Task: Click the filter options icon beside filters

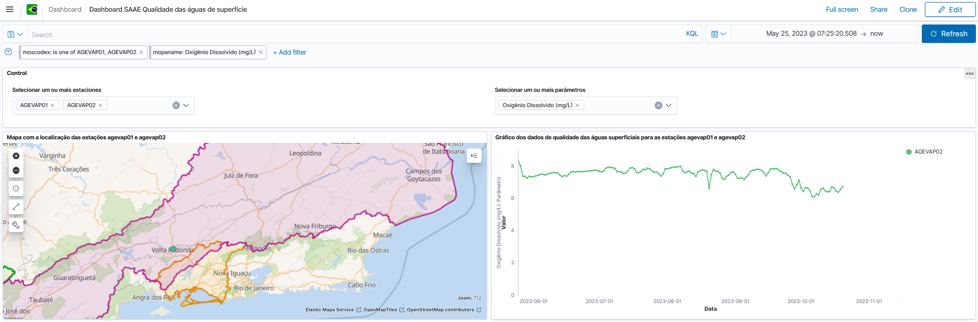Action: coord(8,52)
